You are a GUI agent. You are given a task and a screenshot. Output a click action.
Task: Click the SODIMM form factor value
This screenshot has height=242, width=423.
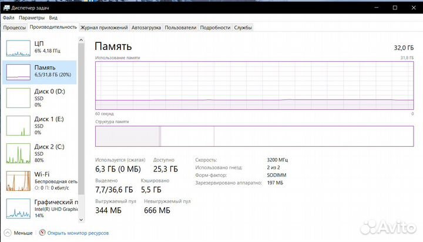[277, 175]
